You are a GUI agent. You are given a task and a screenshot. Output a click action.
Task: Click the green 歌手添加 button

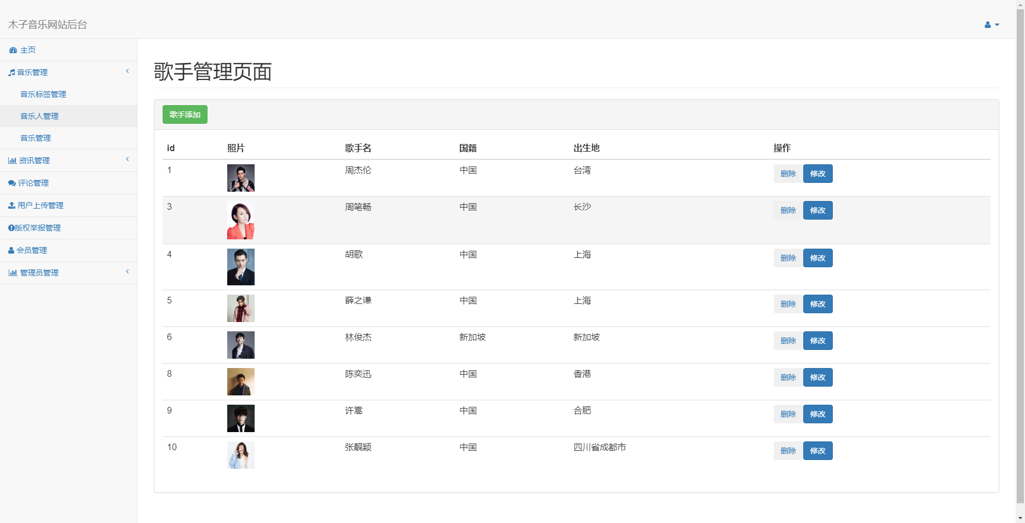tap(185, 114)
